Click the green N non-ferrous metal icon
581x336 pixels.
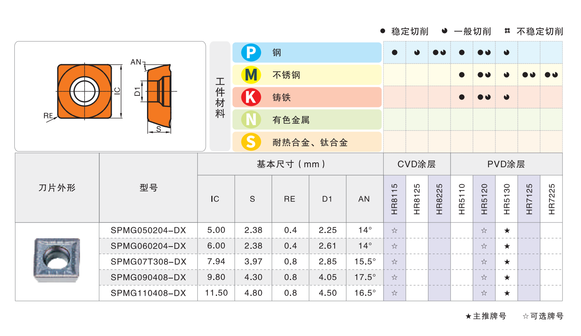click(x=251, y=120)
